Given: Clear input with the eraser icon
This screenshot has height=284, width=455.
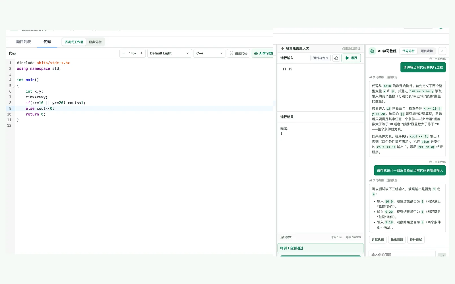Looking at the screenshot, I should [336, 58].
